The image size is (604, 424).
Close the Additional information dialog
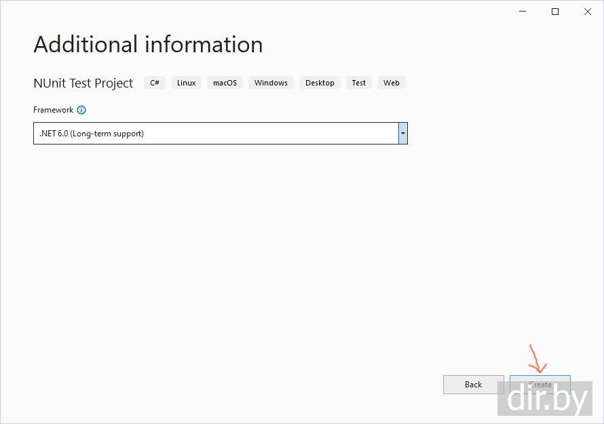pos(587,12)
